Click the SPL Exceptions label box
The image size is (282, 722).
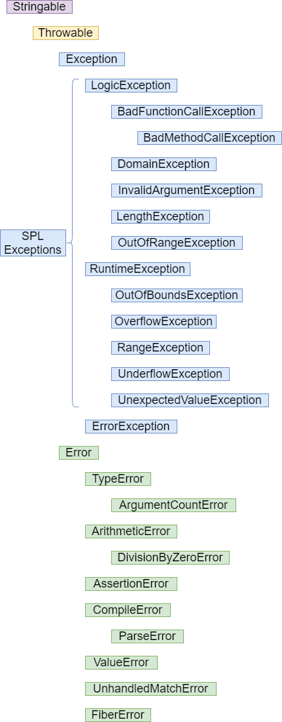coord(33,243)
